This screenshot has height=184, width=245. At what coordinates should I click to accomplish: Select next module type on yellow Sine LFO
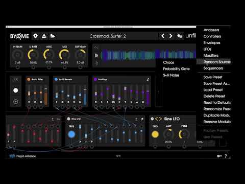[160, 119]
